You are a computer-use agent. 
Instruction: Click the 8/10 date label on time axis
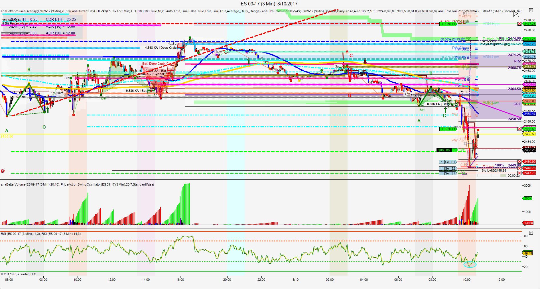coord(296,280)
